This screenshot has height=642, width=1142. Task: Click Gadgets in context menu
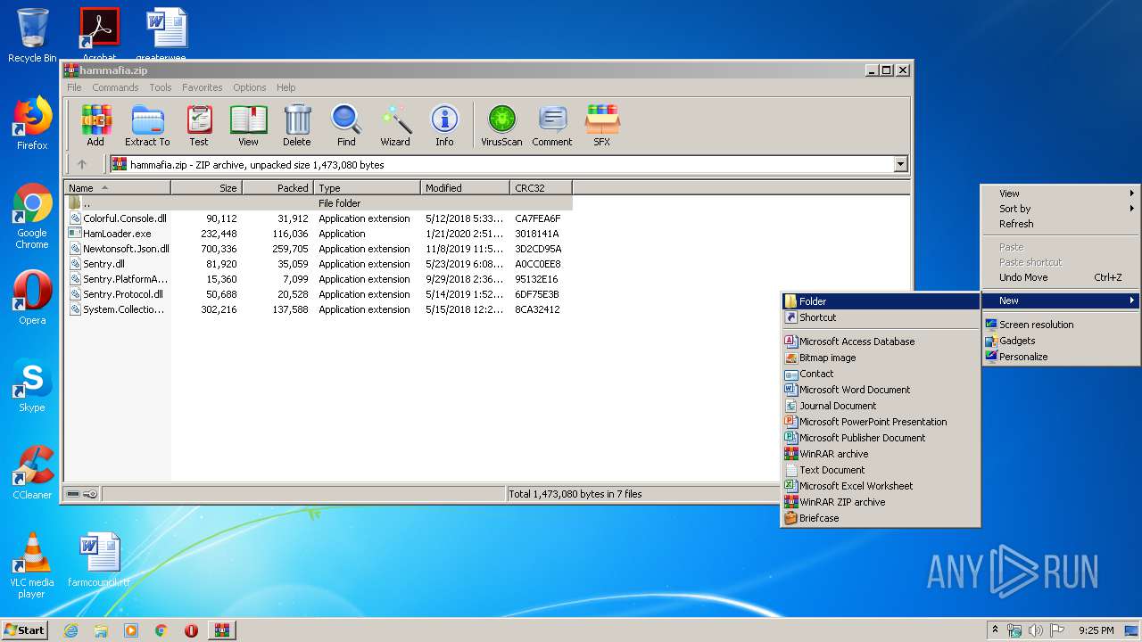click(1061, 341)
